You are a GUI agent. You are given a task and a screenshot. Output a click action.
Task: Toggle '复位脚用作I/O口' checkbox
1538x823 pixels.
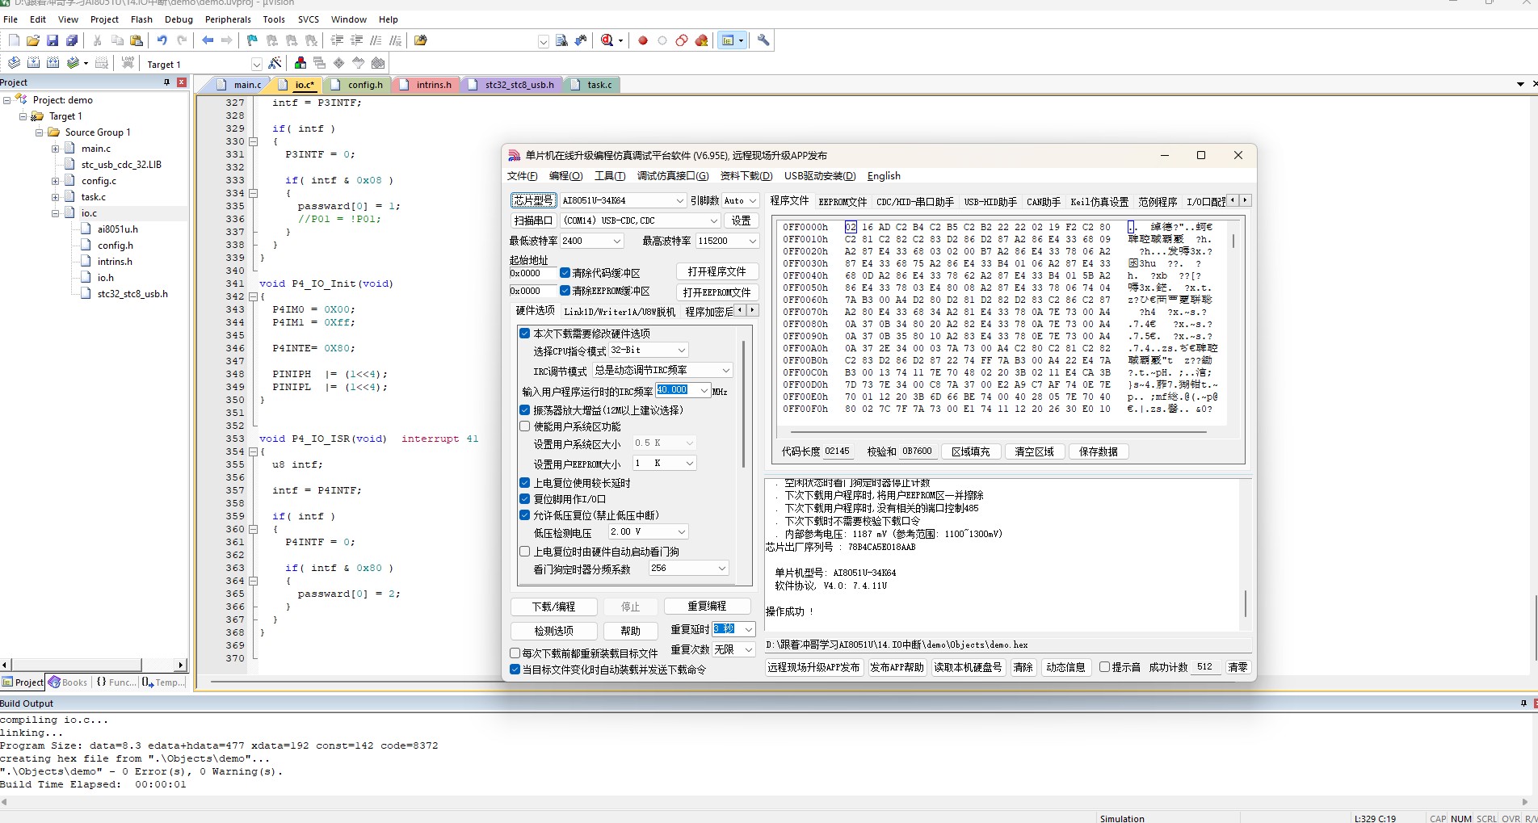tap(525, 499)
